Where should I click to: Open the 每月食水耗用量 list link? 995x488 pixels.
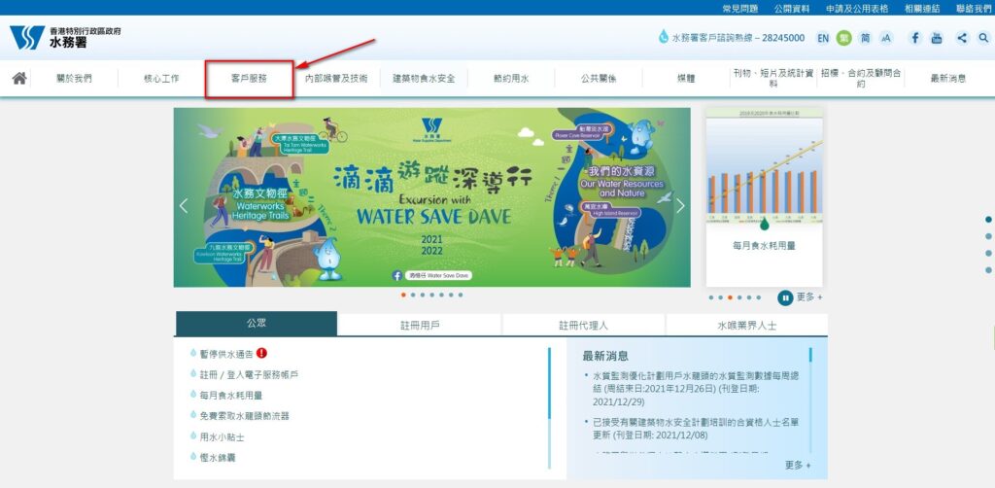[231, 395]
